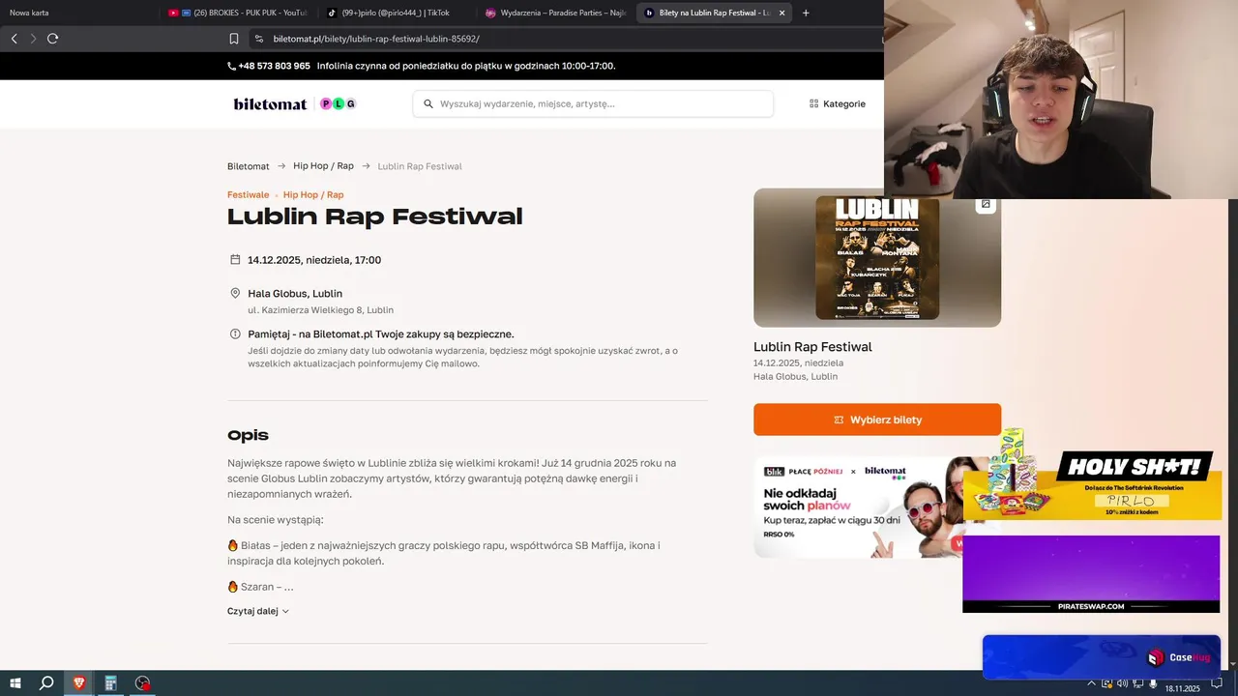
Task: Click Brave browser taskbar icon
Action: pos(78,682)
